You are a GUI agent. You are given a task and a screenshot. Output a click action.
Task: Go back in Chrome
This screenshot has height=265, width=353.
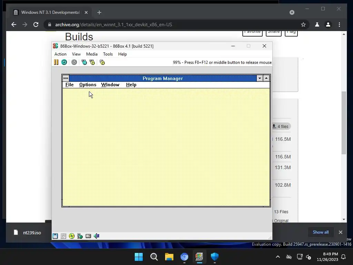click(14, 24)
